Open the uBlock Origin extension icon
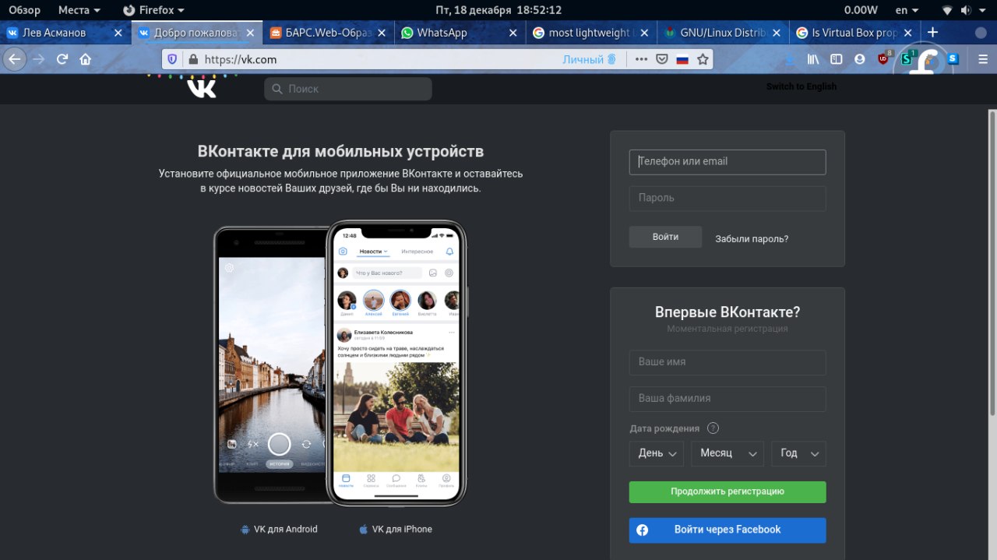Screen dimensions: 997x560 [884, 58]
